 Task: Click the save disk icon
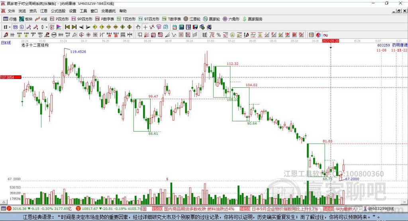[195, 27]
